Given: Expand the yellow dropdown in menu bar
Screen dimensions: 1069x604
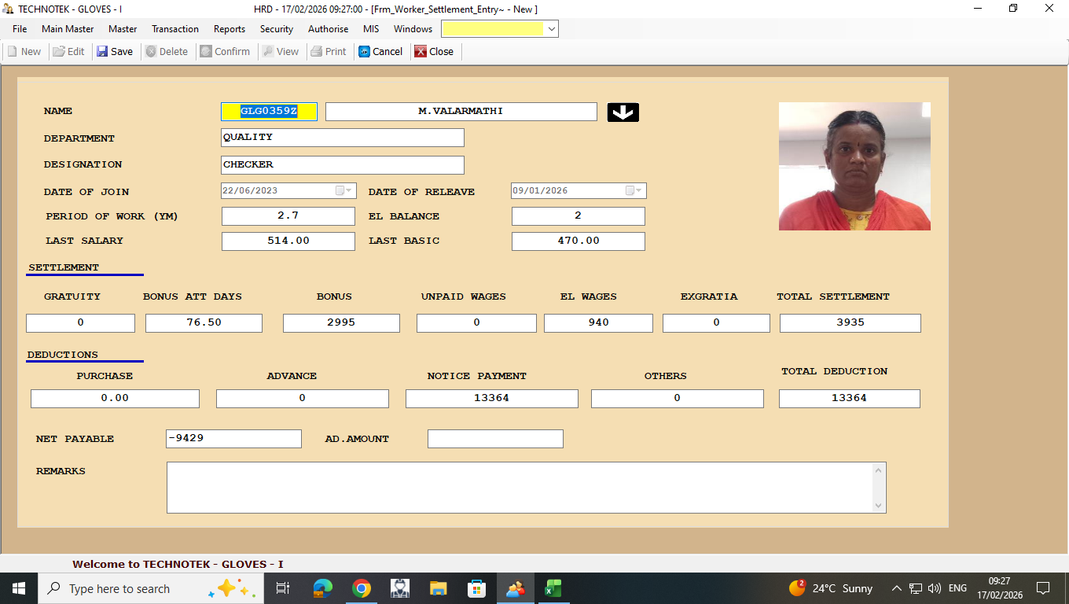Looking at the screenshot, I should click(551, 29).
